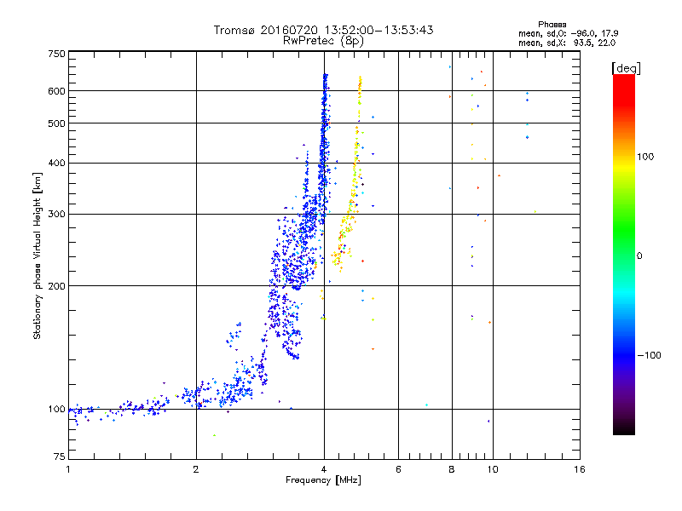
Task: Click the isolated blue cluster near 2.5 MHz, 150 km
Action: point(234,335)
